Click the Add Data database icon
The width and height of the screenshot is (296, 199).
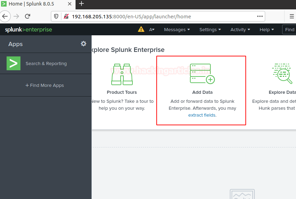click(202, 74)
